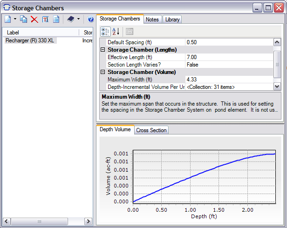This screenshot has width=287, height=228.
Task: Sort properties alphabetically with A-Z icon
Action: click(116, 32)
